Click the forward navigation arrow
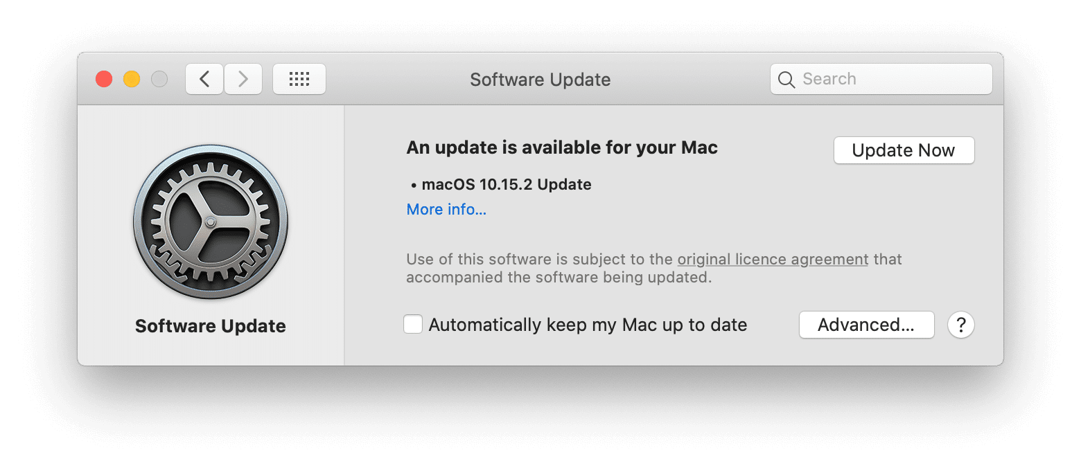This screenshot has height=468, width=1081. pyautogui.click(x=243, y=79)
